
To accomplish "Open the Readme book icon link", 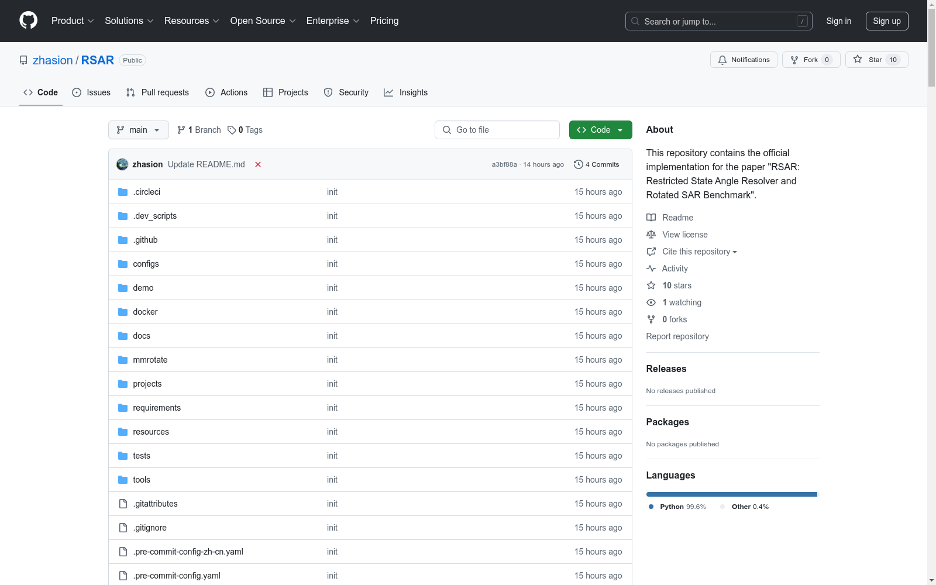I will (651, 218).
